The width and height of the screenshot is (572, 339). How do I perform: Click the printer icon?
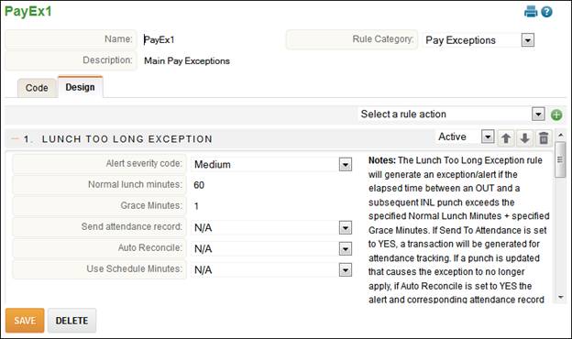click(x=531, y=12)
